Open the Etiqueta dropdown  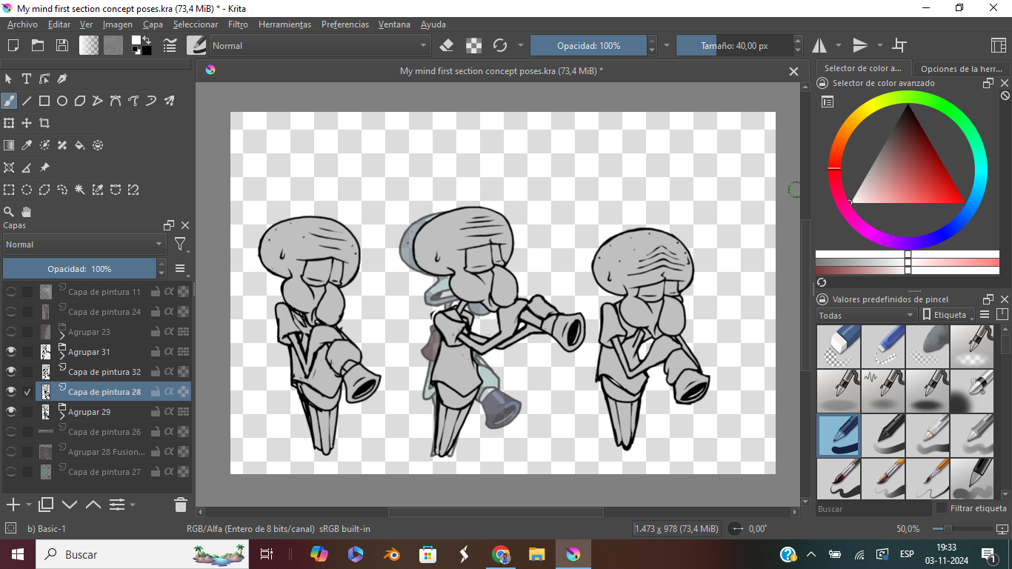(x=948, y=315)
